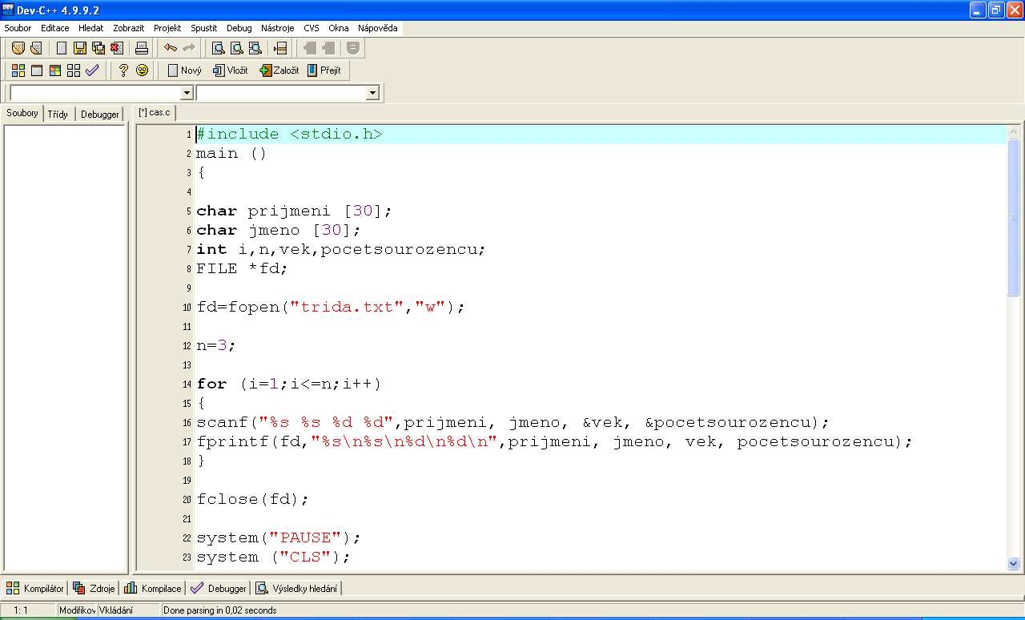This screenshot has width=1025, height=620.
Task: Open the Nápověda menu
Action: tap(377, 28)
